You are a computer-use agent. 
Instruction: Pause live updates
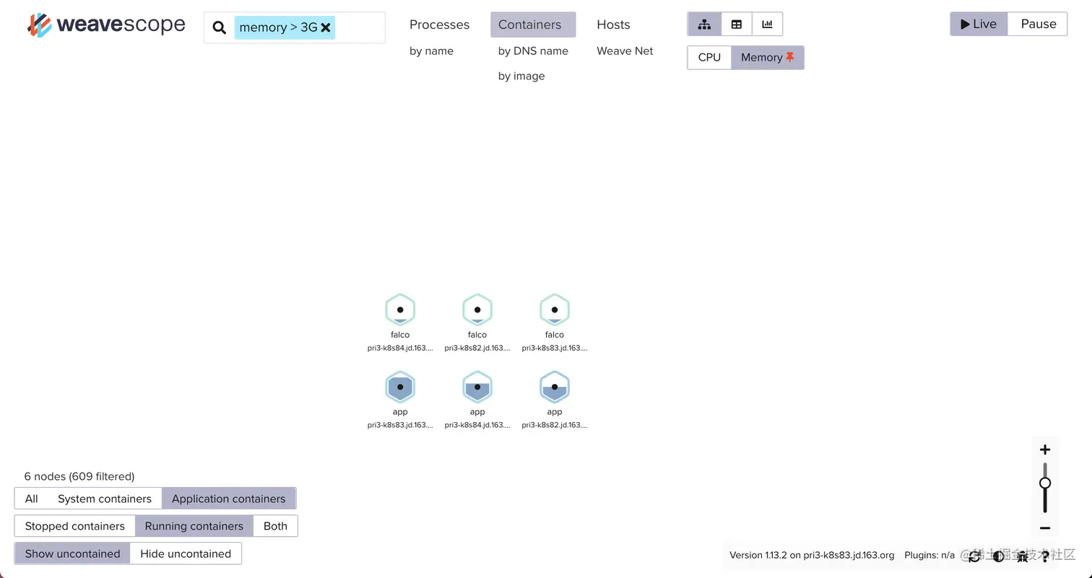(1039, 24)
